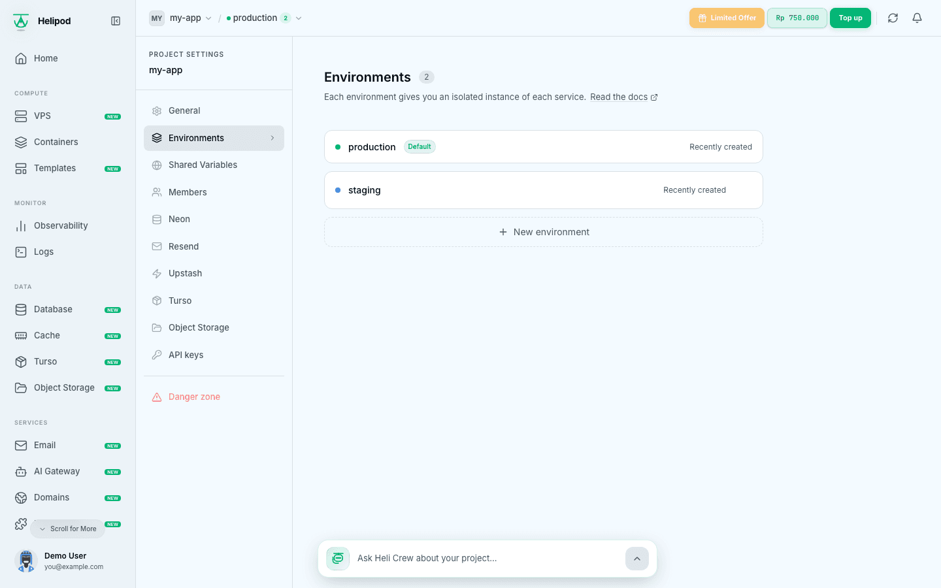
Task: Click the extensions puzzle icon in sidebar
Action: tap(21, 524)
